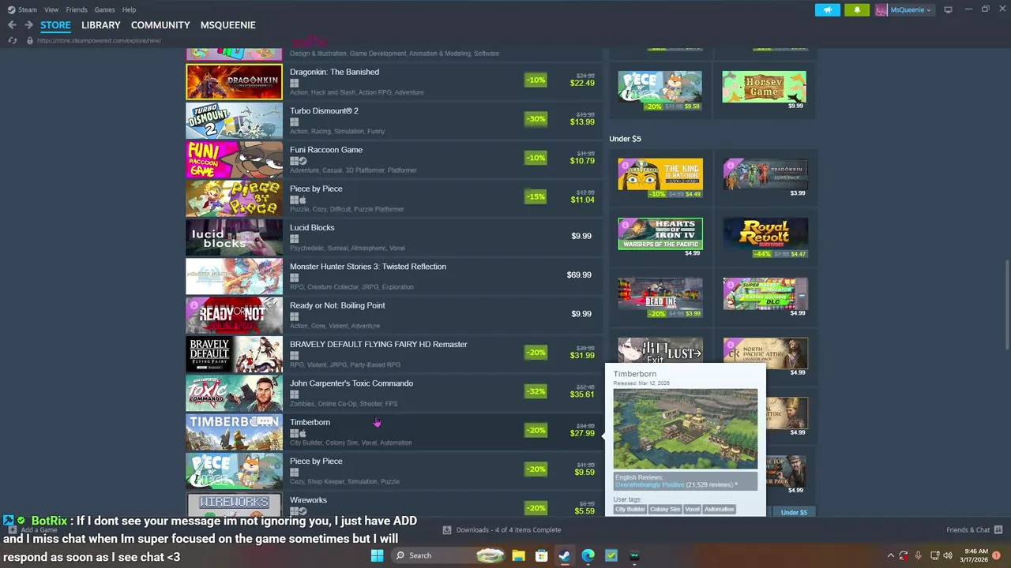Click Windows platform icon for Wireworks
Screen dimensions: 1011x568
tap(294, 511)
